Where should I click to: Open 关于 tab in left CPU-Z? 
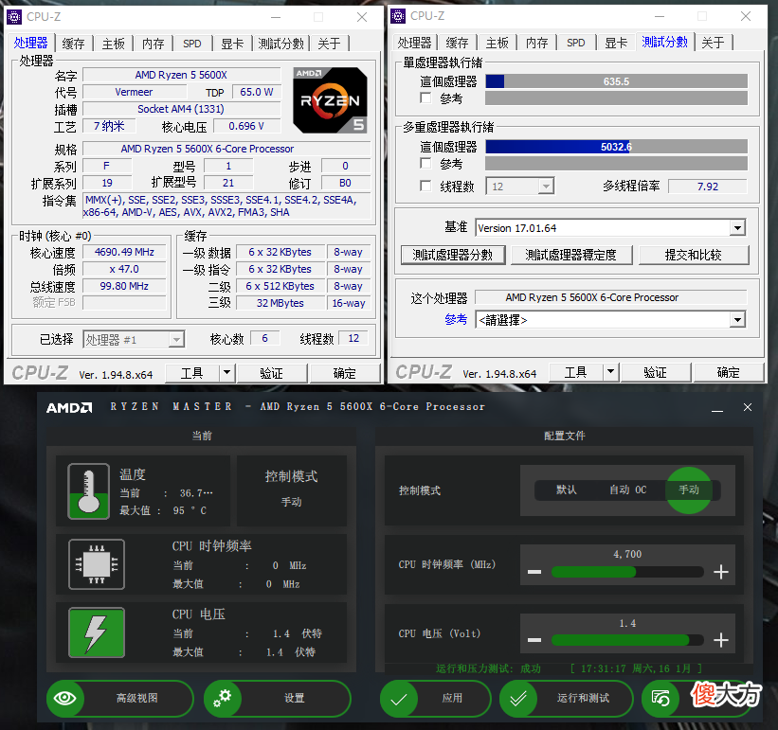tap(329, 44)
